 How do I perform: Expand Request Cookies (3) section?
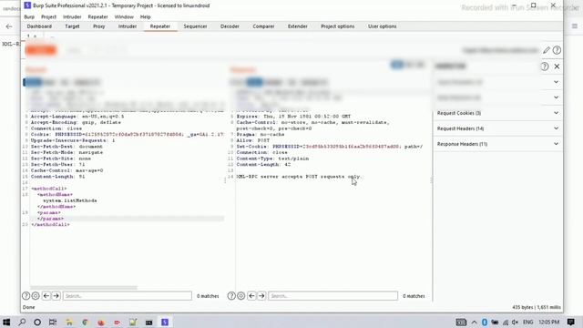[x=498, y=113]
